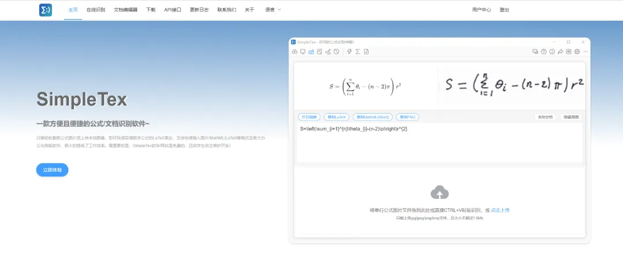Open the API接口 menu item
The width and height of the screenshot is (623, 259).
pos(173,10)
